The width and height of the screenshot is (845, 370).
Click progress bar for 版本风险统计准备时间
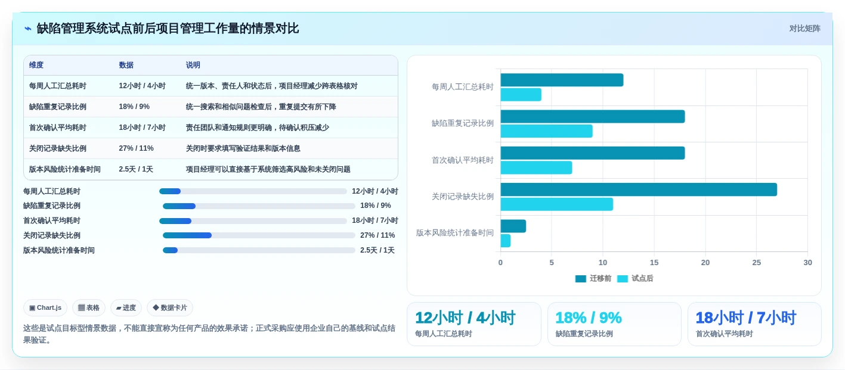pyautogui.click(x=259, y=250)
